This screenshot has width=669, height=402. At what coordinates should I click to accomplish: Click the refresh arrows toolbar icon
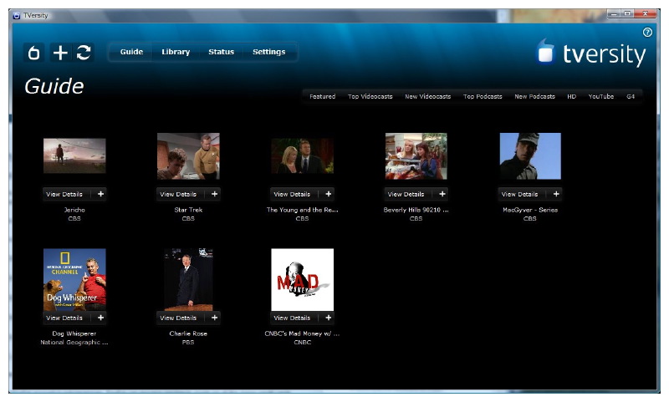[x=83, y=53]
